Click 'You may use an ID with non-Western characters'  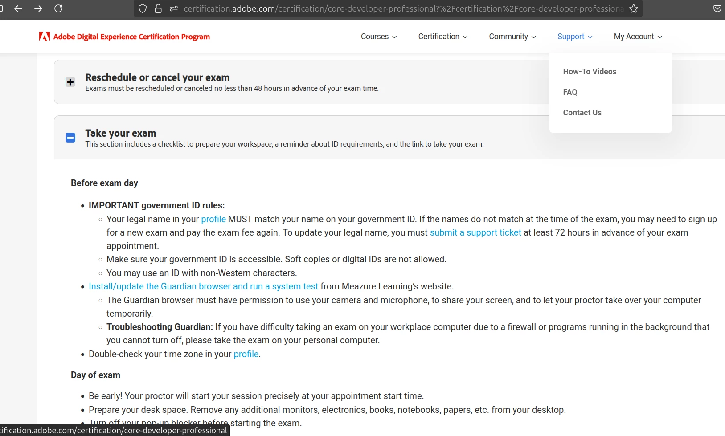click(201, 273)
